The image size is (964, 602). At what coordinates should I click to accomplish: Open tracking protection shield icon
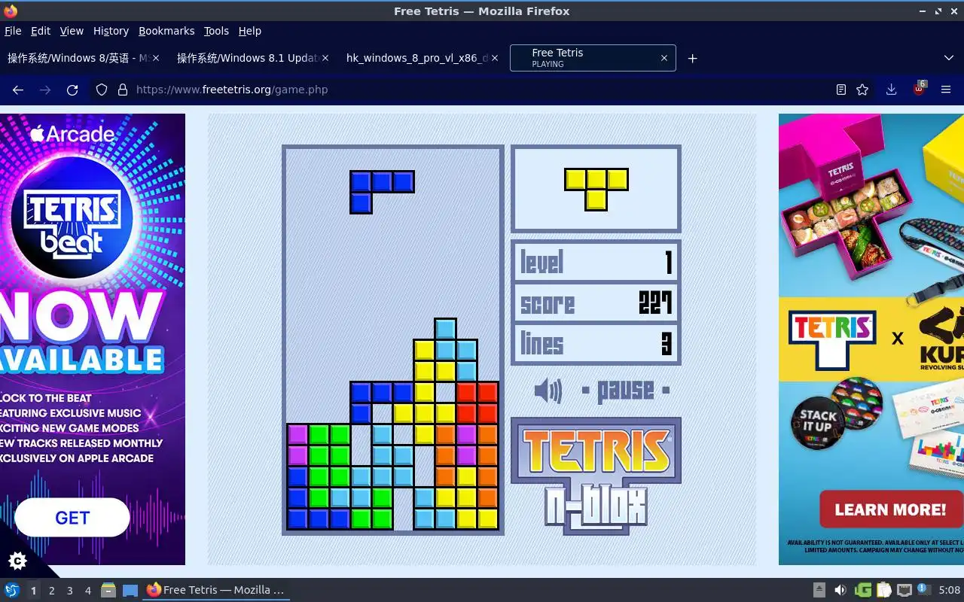coord(102,90)
